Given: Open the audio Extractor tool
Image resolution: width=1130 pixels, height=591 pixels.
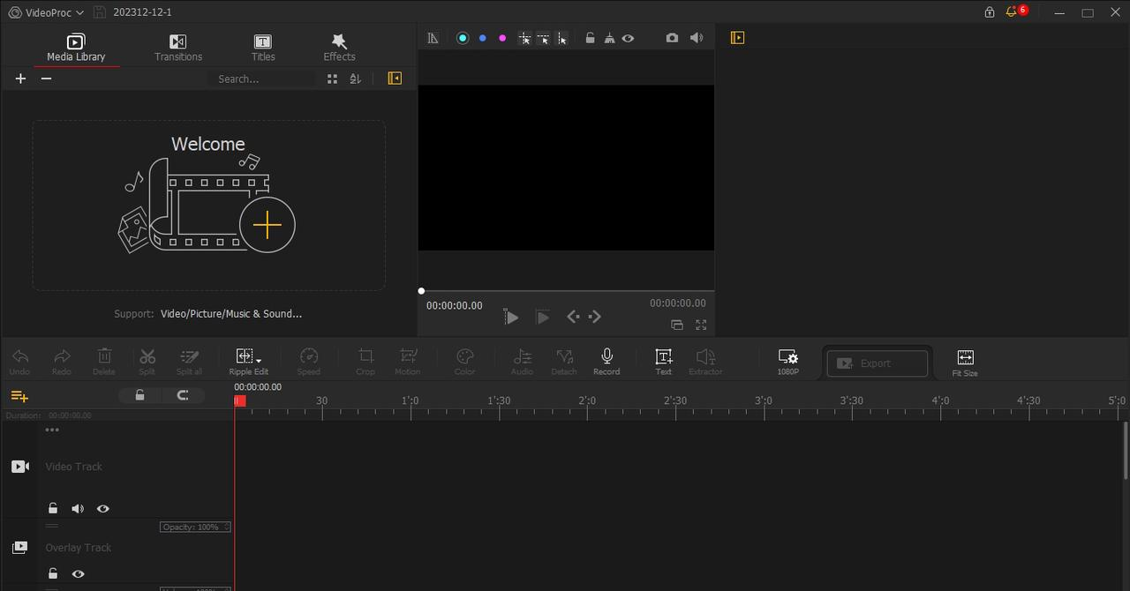Looking at the screenshot, I should (705, 362).
